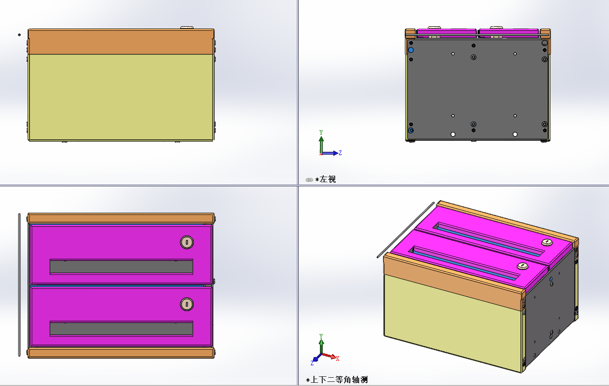609x386 pixels.
Task: Select dark gray side plate in left view
Action: pyautogui.click(x=477, y=87)
